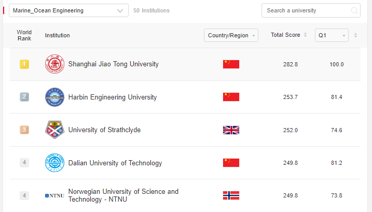This screenshot has width=372, height=212.
Task: Click Dalian University of Technology logo
Action: (54, 163)
